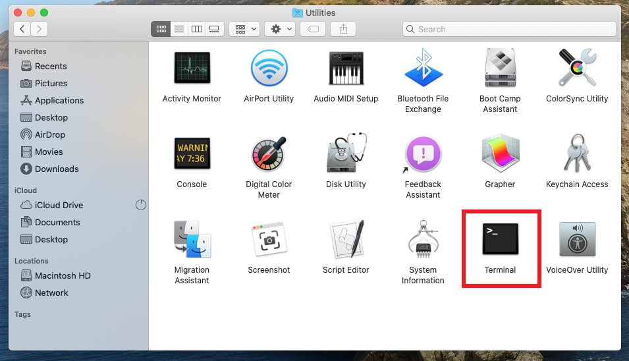The width and height of the screenshot is (629, 361).
Task: Select VoiceOver Utility icon
Action: coord(577,239)
